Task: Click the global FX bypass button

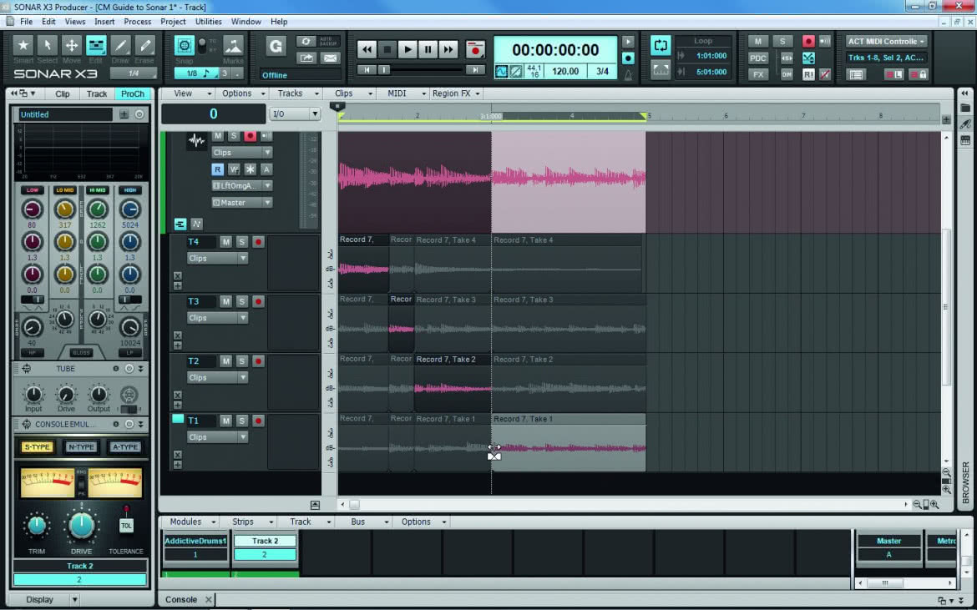Action: pyautogui.click(x=757, y=74)
